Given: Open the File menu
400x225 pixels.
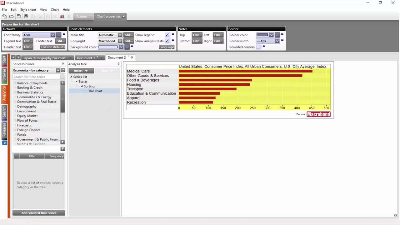Looking at the screenshot, I should tap(4, 10).
